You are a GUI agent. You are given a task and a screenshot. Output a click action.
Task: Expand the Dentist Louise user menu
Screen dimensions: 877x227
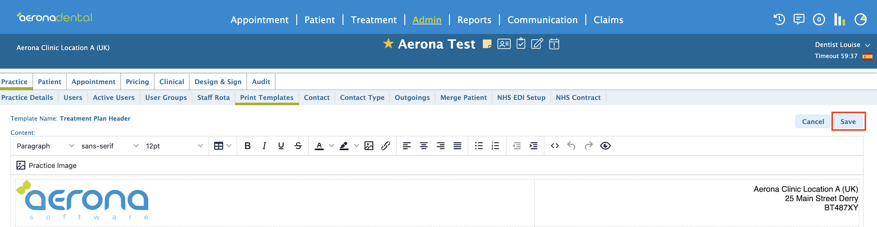[x=843, y=45]
